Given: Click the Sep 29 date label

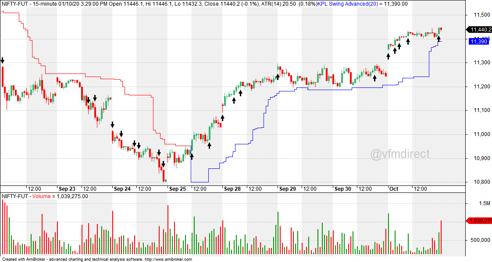Looking at the screenshot, I should 287,189.
